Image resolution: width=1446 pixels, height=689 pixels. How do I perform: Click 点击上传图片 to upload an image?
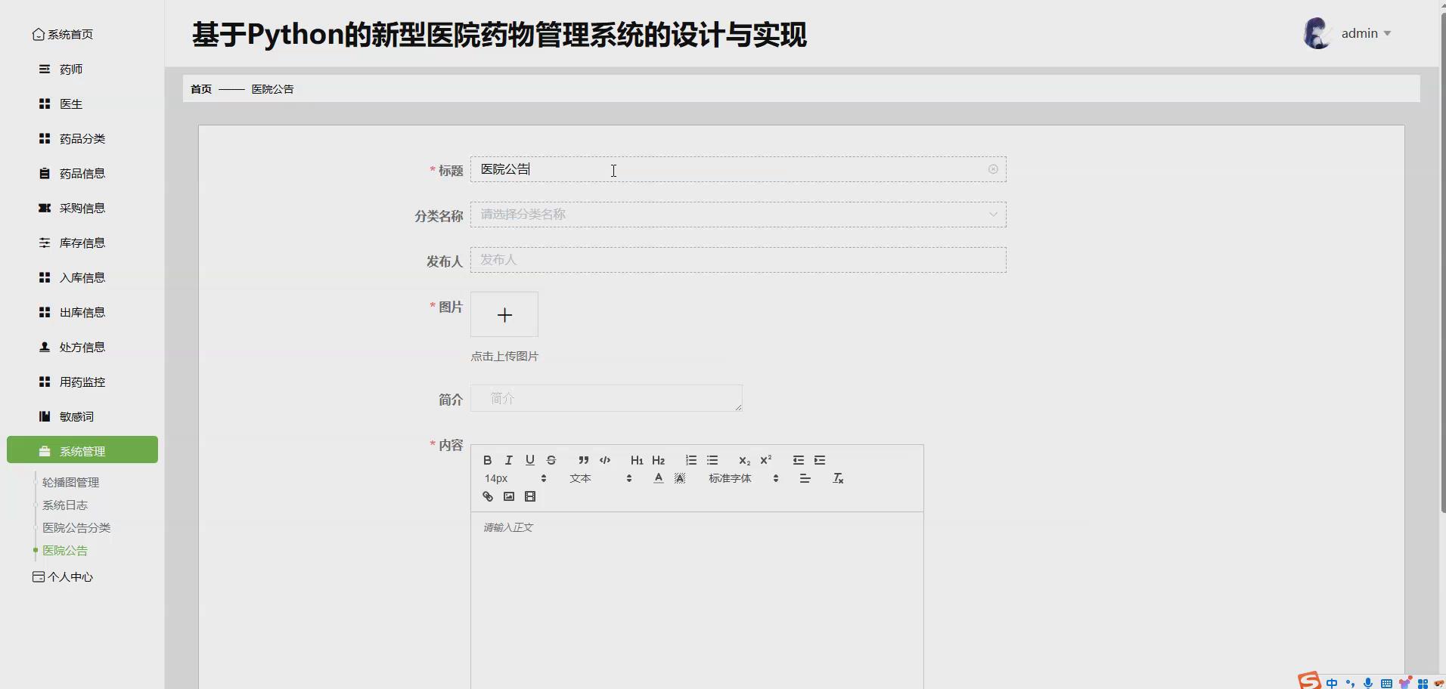(504, 356)
